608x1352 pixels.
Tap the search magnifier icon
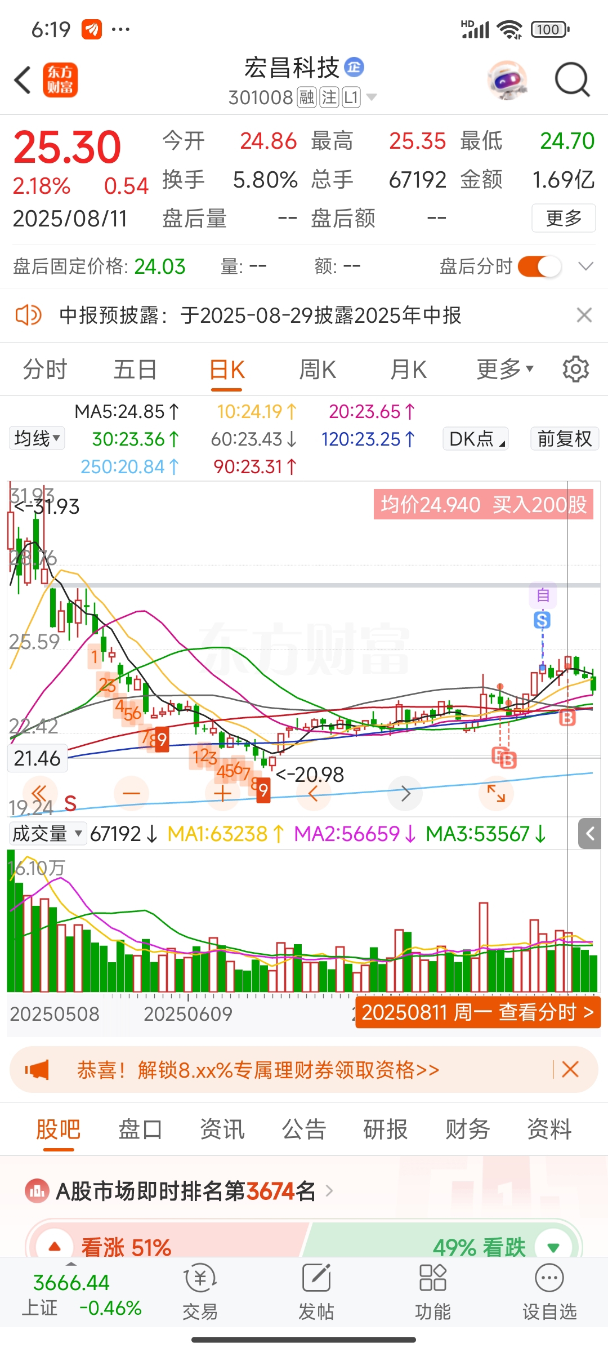coord(572,80)
